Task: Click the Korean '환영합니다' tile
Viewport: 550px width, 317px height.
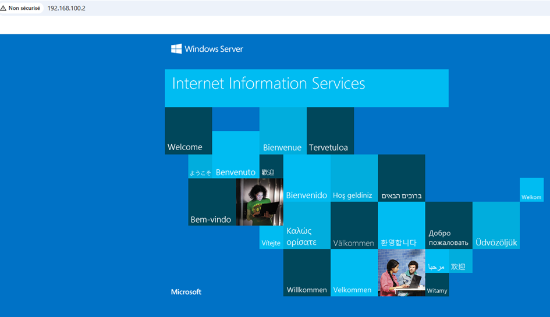Action: [x=402, y=226]
